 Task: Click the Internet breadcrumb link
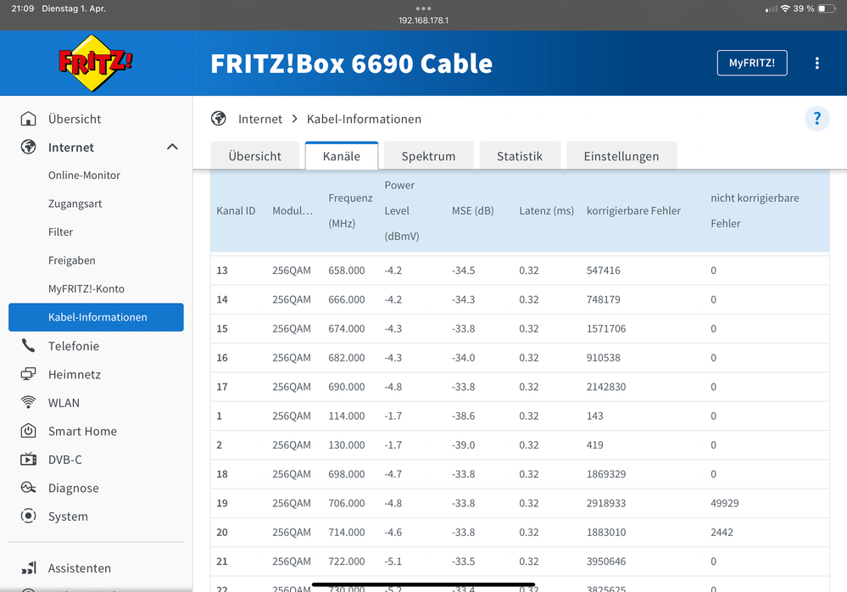pyautogui.click(x=260, y=119)
